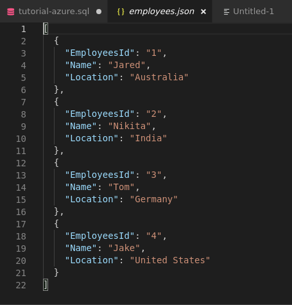Click the "Location" key on line 10
This screenshot has width=292, height=305.
pyautogui.click(x=92, y=138)
